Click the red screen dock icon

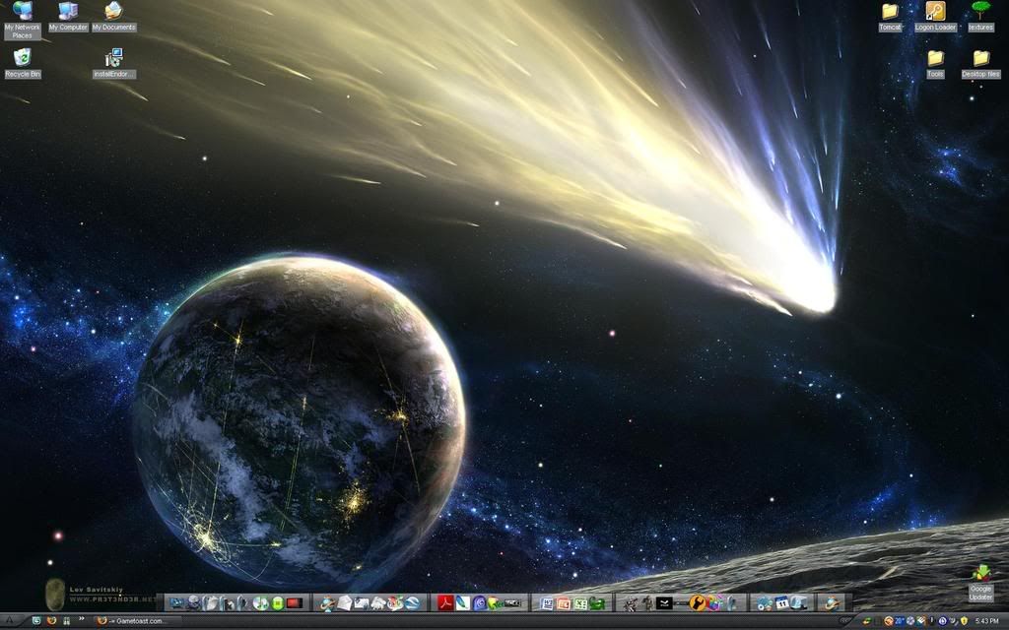click(x=294, y=603)
